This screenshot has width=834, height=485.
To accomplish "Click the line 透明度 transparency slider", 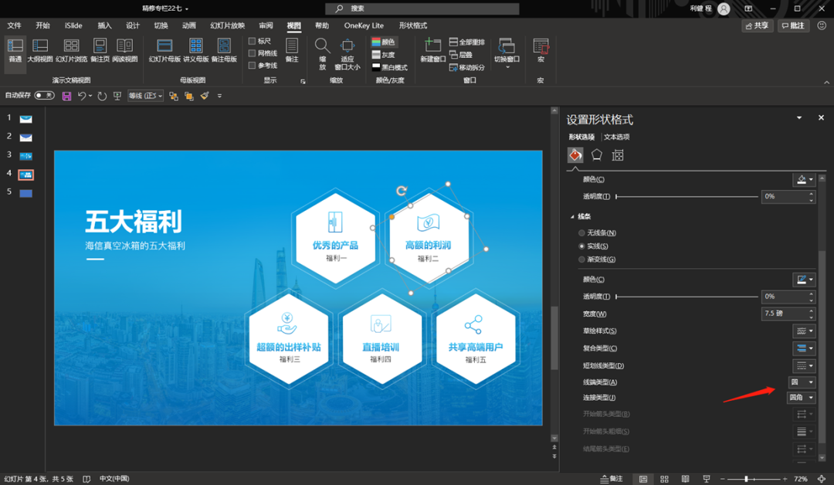I will (x=687, y=297).
